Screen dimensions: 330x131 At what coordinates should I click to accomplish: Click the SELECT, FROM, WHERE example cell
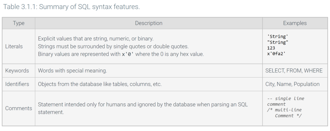[x=294, y=71]
